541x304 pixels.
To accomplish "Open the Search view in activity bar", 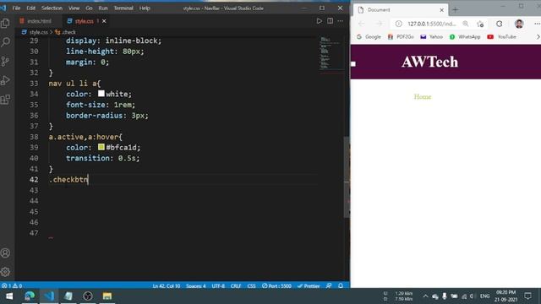I will [x=6, y=42].
